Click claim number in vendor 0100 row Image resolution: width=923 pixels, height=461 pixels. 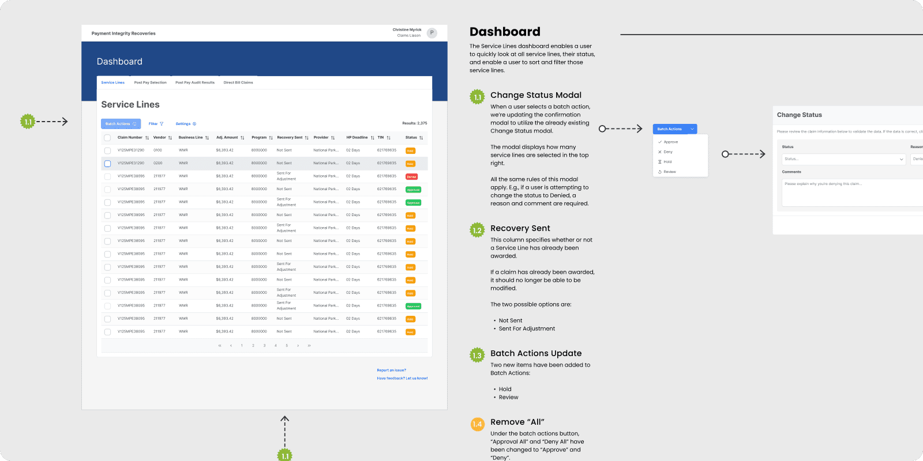[x=131, y=150]
